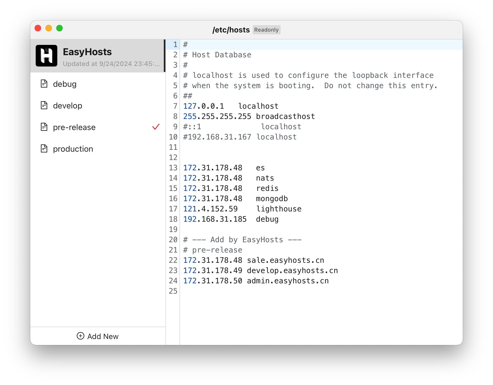Click the Readonly badge in title bar
The height and width of the screenshot is (385, 493).
pyautogui.click(x=267, y=30)
